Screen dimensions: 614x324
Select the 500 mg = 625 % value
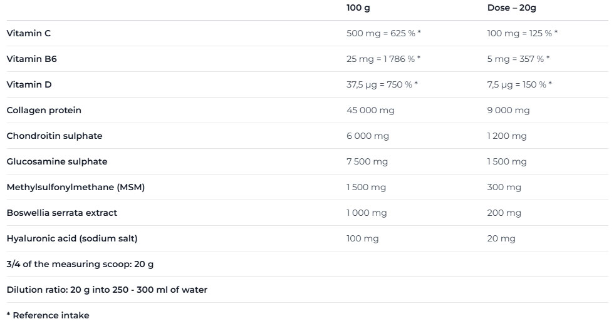[x=383, y=33]
